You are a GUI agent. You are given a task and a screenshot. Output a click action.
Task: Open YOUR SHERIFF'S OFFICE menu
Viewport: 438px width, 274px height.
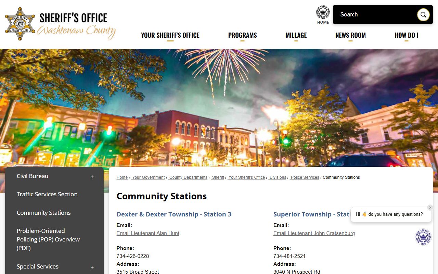coord(170,35)
